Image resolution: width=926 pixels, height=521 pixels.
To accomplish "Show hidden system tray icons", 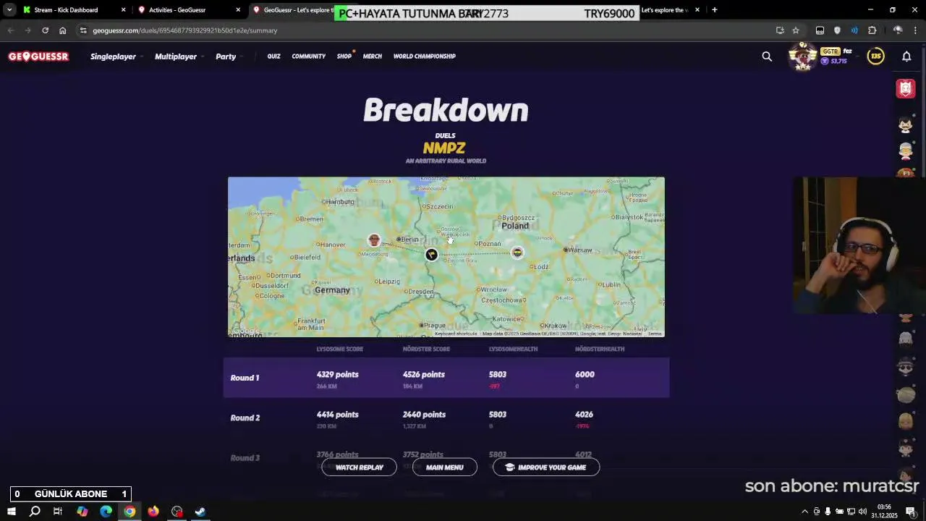I will click(804, 512).
